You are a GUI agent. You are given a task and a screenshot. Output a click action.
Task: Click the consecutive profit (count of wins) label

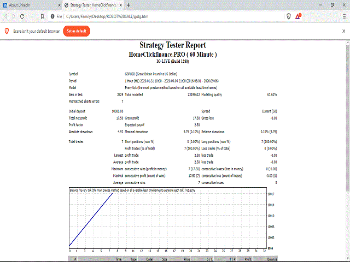[145, 176]
